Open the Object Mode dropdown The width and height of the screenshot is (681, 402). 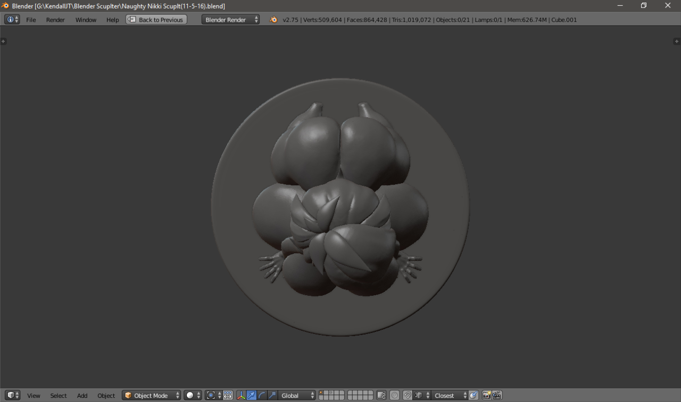point(152,396)
